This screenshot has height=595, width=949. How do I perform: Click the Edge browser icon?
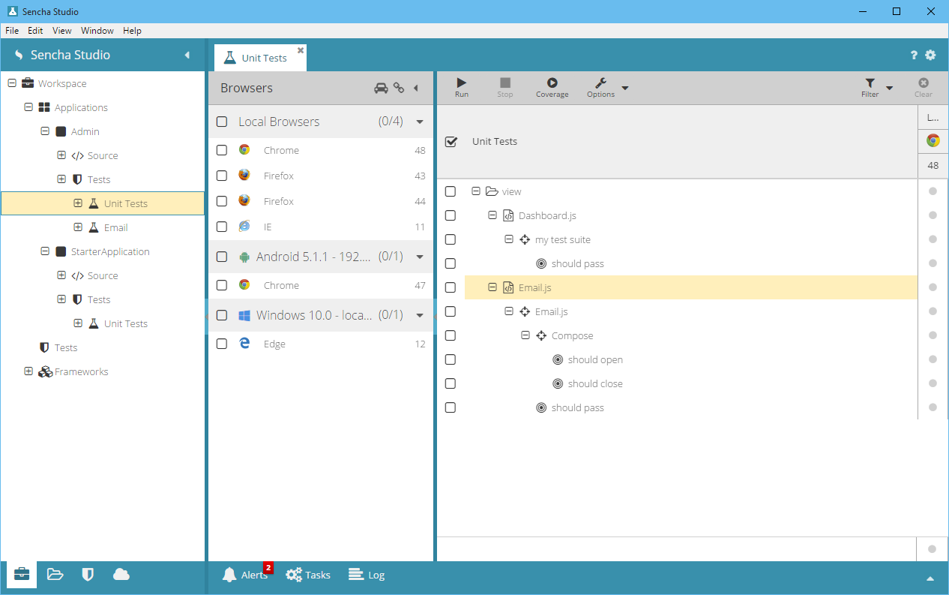pos(244,344)
